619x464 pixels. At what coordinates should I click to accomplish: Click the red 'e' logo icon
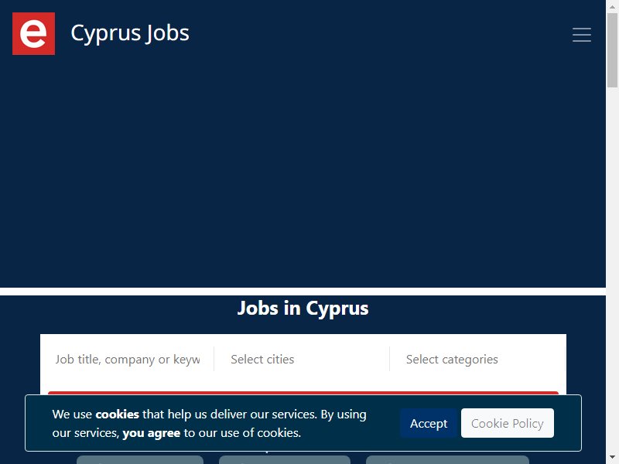tap(33, 33)
